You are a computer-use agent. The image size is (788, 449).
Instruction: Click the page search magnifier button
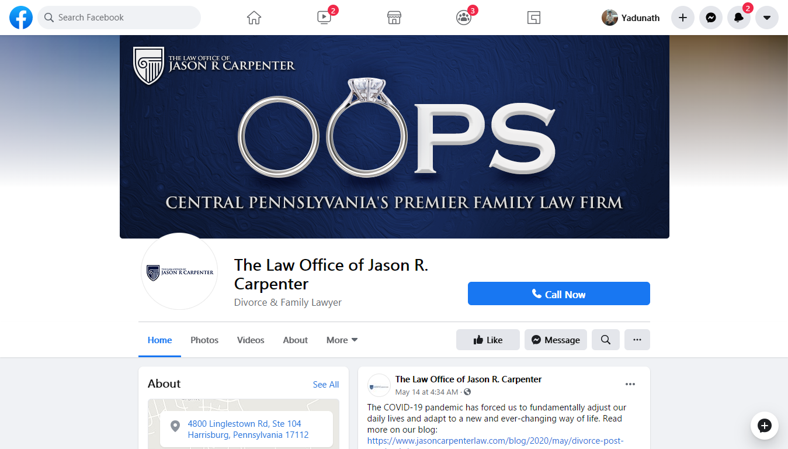point(606,340)
